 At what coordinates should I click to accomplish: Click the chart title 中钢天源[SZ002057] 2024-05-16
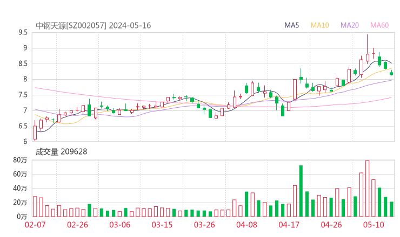93,25
